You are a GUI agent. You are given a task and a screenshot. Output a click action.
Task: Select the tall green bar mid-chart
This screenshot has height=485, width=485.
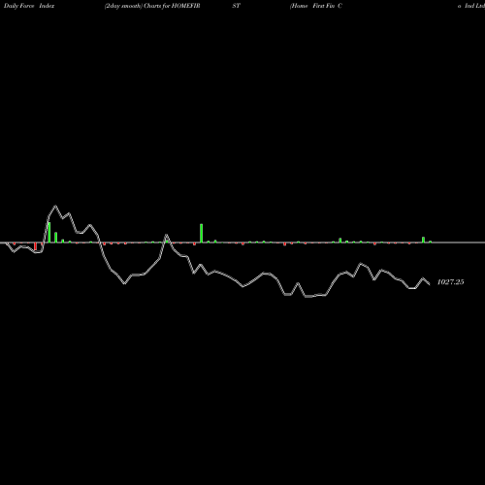click(202, 233)
